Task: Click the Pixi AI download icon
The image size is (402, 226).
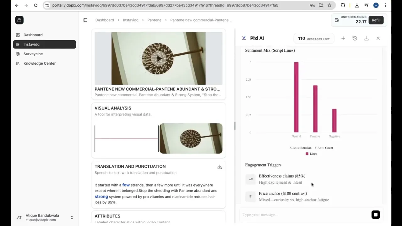Action: 367,38
